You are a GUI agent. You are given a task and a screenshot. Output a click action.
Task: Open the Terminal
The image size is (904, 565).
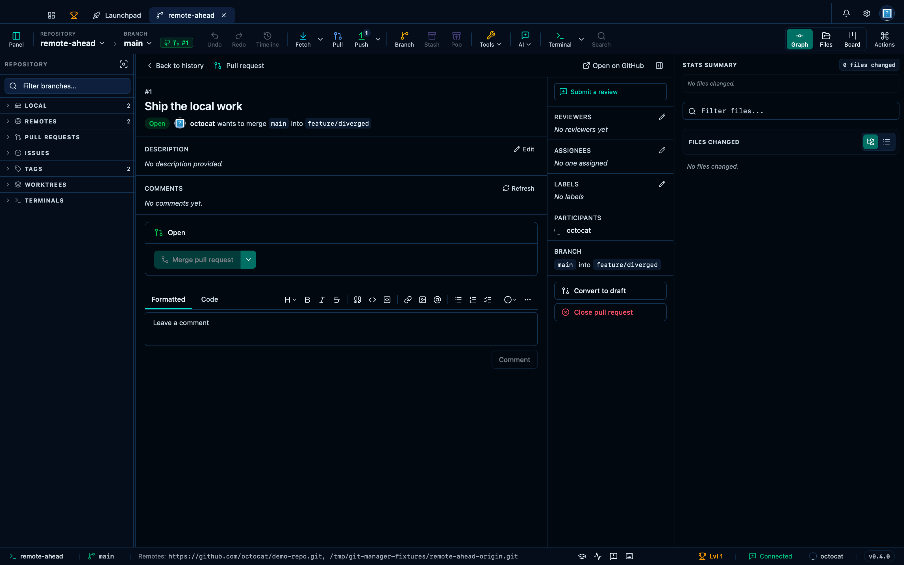pyautogui.click(x=560, y=39)
